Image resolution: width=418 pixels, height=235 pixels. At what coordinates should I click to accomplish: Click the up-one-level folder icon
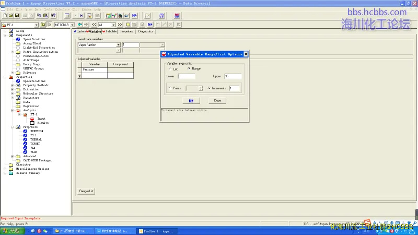(43, 25)
